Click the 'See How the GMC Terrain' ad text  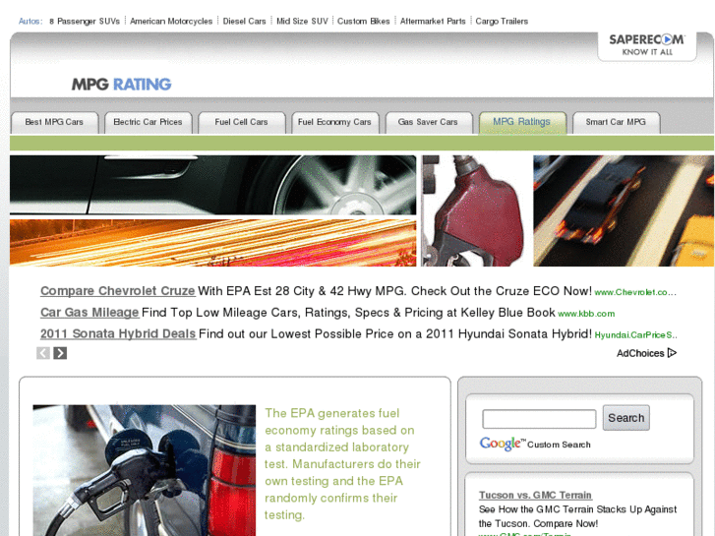coord(577,516)
